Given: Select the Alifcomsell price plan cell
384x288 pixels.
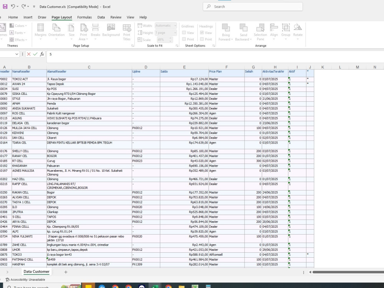Looking at the screenshot, I should pos(226,255).
